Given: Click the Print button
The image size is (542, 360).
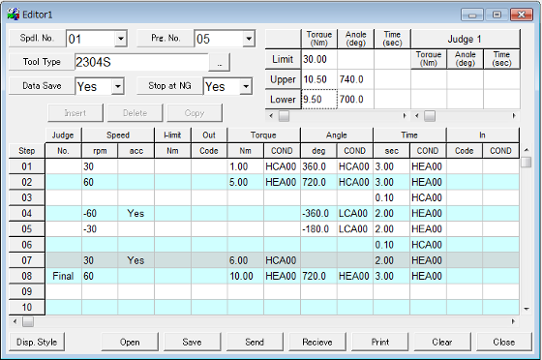Looking at the screenshot, I should 379,342.
